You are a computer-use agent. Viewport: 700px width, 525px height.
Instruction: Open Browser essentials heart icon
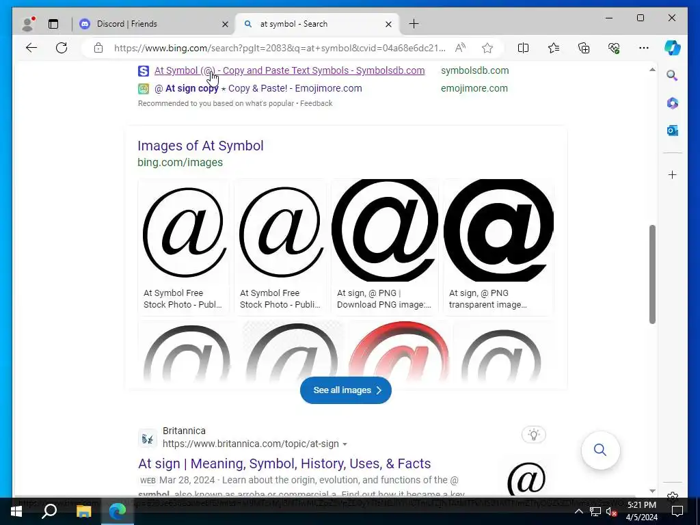pyautogui.click(x=614, y=48)
